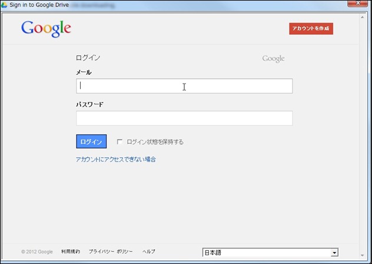Click the ログイン heading text
The height and width of the screenshot is (264, 372).
(88, 58)
